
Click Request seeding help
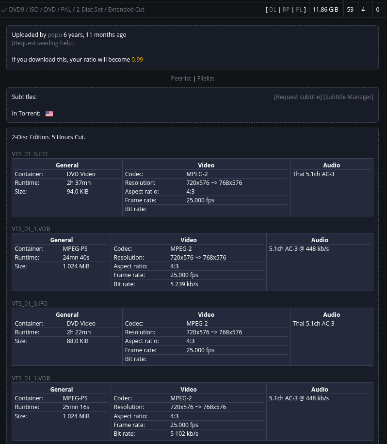coord(43,43)
